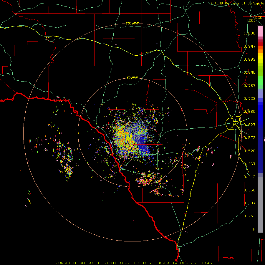Click the 0.253 scale value

point(249,216)
